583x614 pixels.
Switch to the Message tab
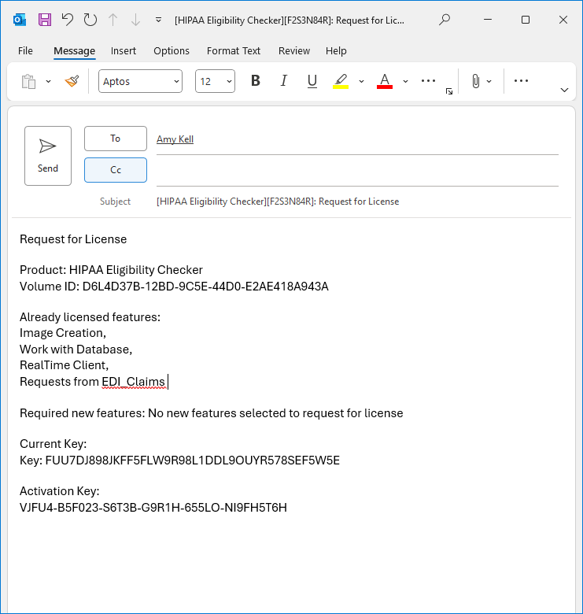[x=74, y=51]
